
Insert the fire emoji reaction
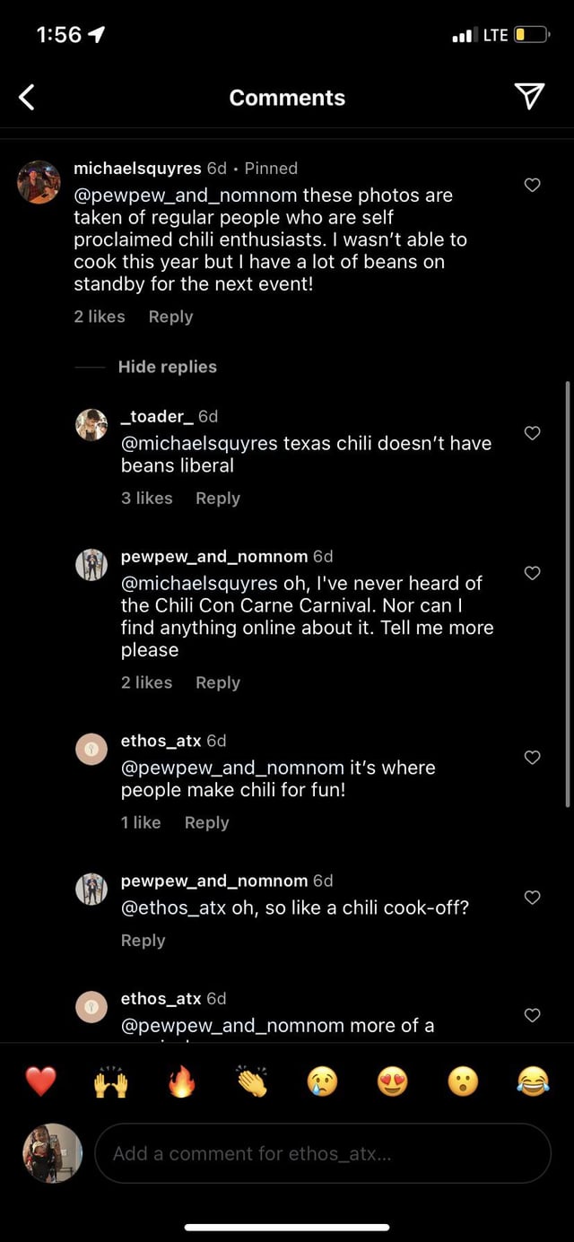point(181,1081)
